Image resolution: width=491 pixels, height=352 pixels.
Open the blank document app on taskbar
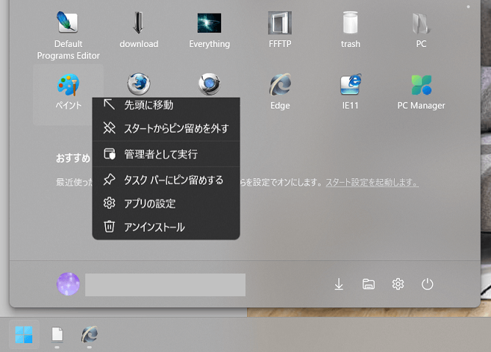coord(57,335)
